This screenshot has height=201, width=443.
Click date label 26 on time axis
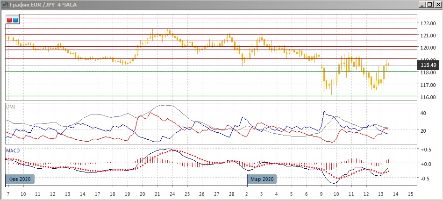tap(202, 194)
